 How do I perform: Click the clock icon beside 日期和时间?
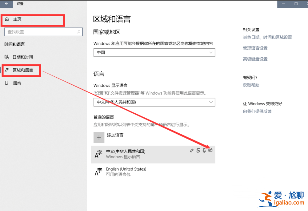(x=6, y=57)
